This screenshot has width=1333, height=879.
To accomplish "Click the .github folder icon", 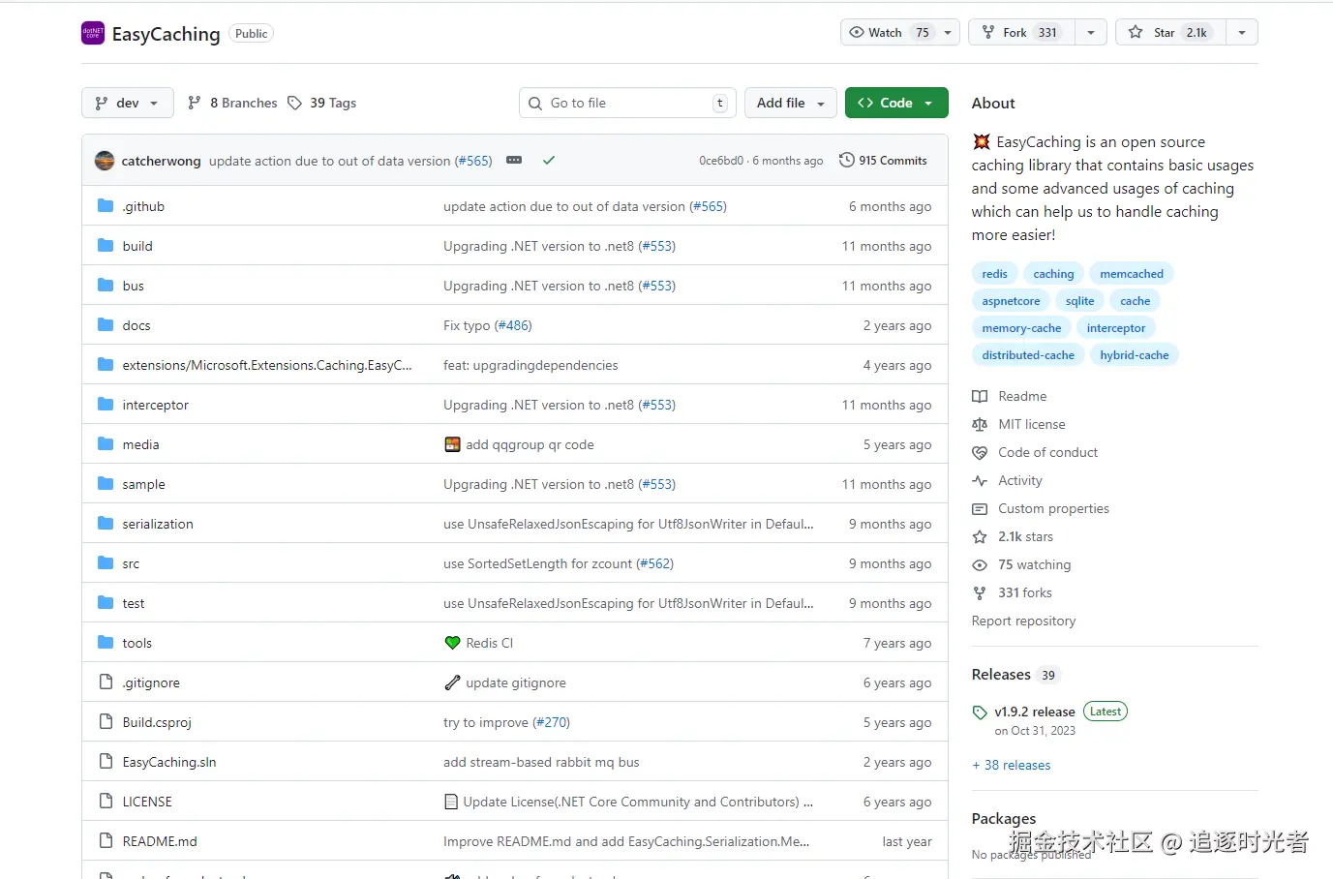I will pos(106,206).
